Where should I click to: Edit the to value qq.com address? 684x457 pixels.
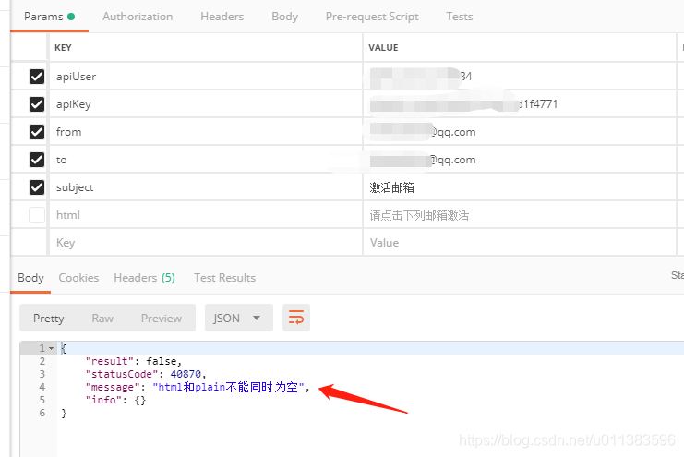[x=520, y=160]
